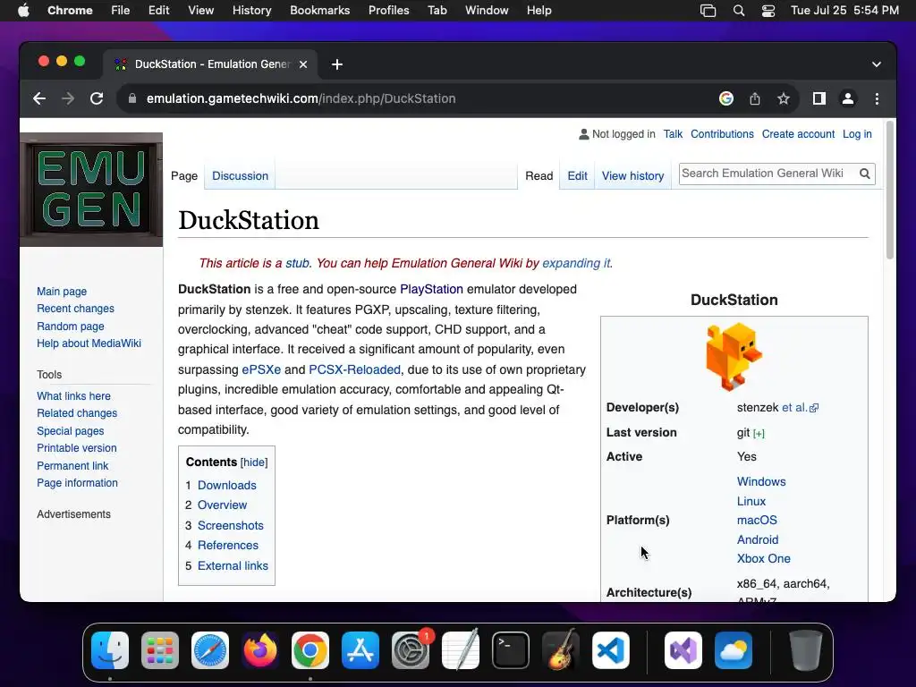Open the Bookmarks menu
Image resolution: width=916 pixels, height=687 pixels.
319,11
